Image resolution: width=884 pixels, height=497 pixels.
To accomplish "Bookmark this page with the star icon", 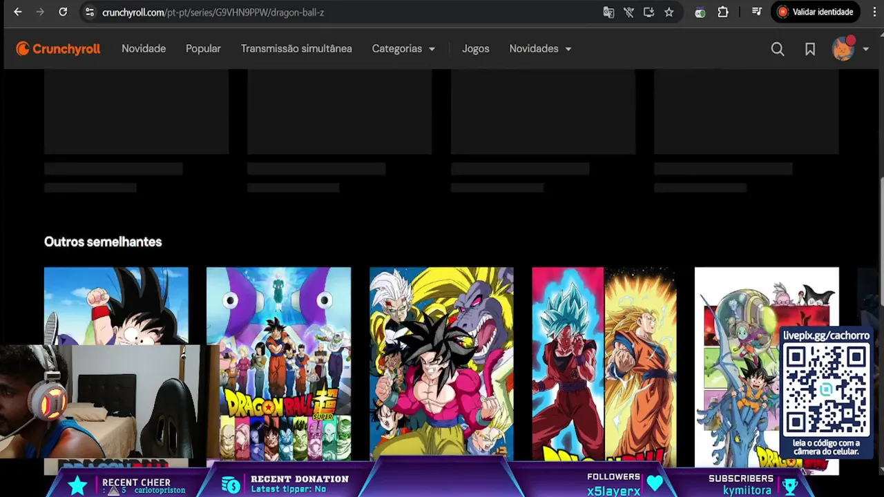I will 669,12.
